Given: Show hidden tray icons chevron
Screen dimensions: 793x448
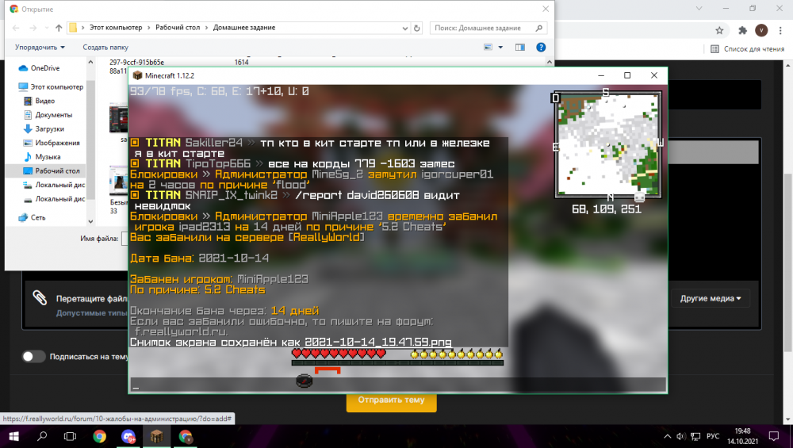Looking at the screenshot, I should pyautogui.click(x=667, y=436).
